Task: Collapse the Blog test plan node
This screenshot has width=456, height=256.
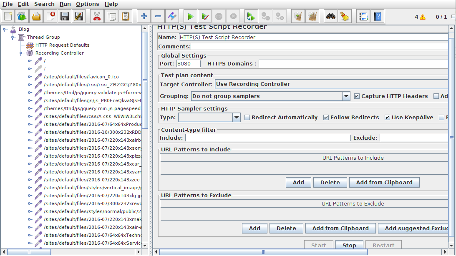Action: pyautogui.click(x=4, y=29)
